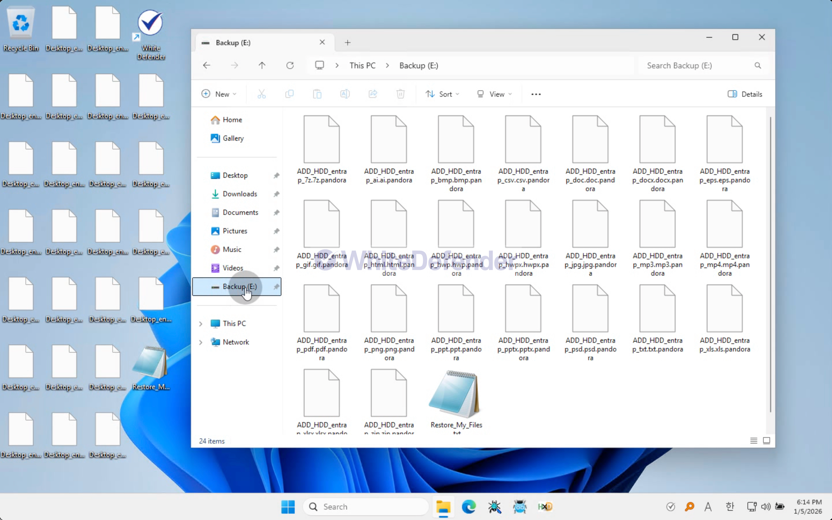Click the Refresh button in address bar
Viewport: 832px width, 520px height.
tap(290, 65)
